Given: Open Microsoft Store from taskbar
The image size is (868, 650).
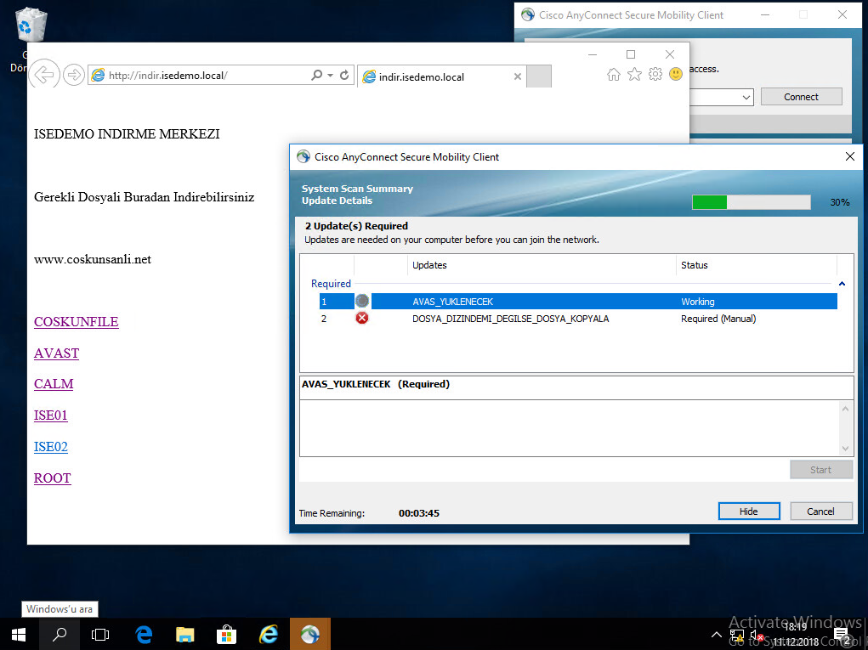Looking at the screenshot, I should pos(226,634).
